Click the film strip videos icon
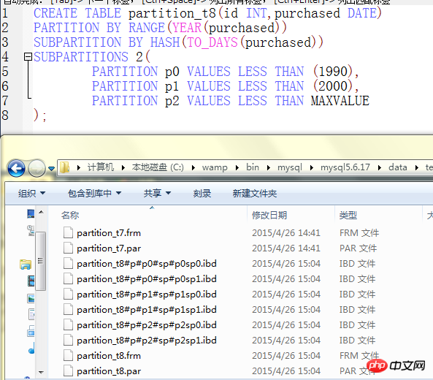The width and height of the screenshot is (433, 380). click(31, 281)
